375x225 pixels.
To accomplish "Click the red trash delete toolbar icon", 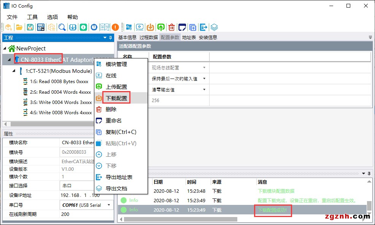I will click(172, 27).
